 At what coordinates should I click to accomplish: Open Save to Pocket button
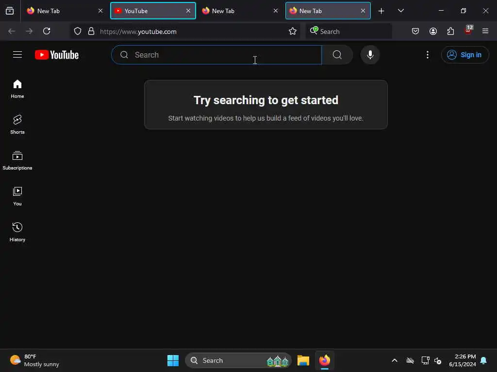coord(415,31)
